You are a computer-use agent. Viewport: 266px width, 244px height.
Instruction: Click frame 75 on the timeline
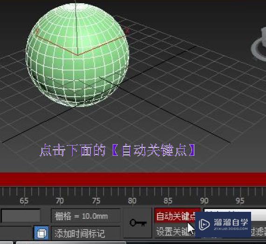click(96, 201)
